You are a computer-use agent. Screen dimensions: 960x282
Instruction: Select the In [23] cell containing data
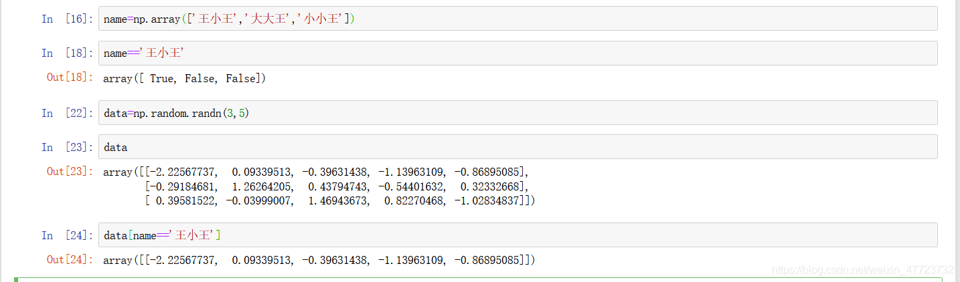point(517,147)
